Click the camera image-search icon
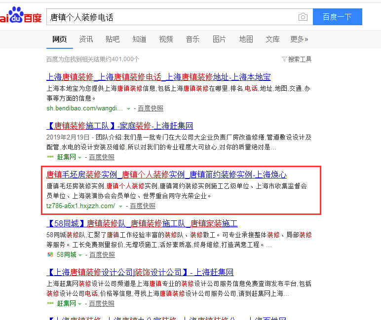Viewport: 381px width, 320px height. click(303, 17)
